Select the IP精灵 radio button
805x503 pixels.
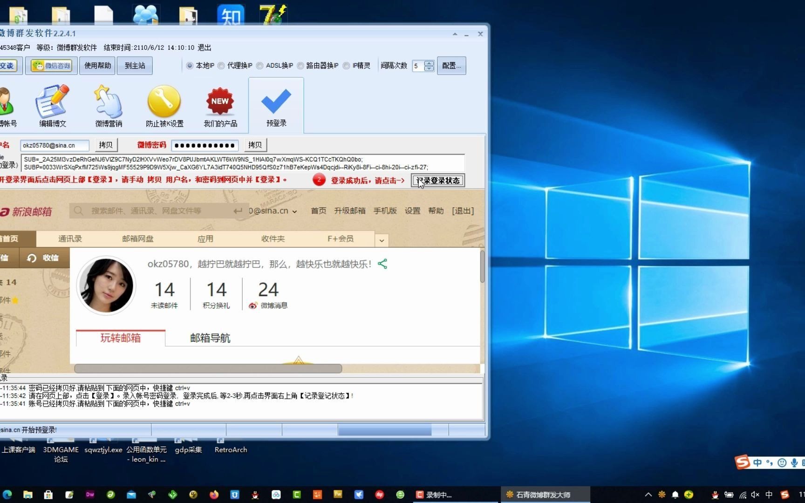(x=346, y=66)
